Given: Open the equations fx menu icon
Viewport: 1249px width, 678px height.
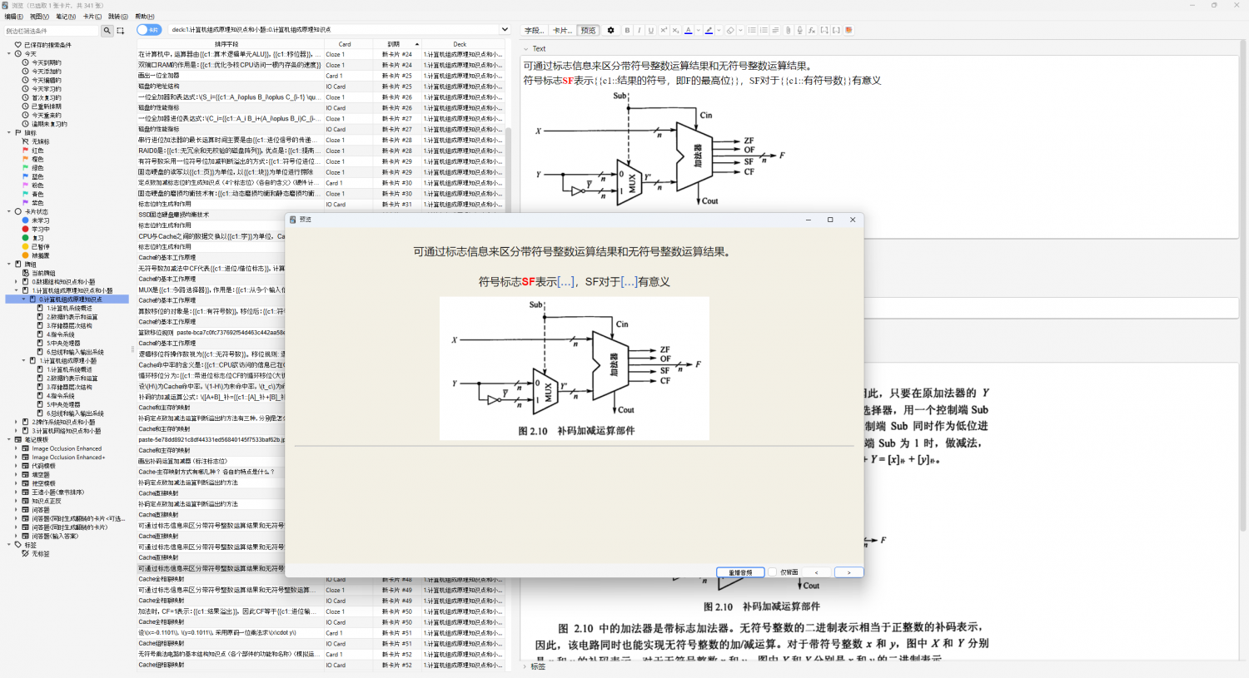Looking at the screenshot, I should click(812, 31).
